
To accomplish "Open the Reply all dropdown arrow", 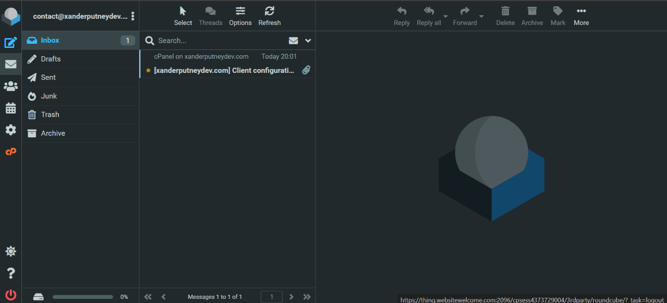I will [x=445, y=17].
